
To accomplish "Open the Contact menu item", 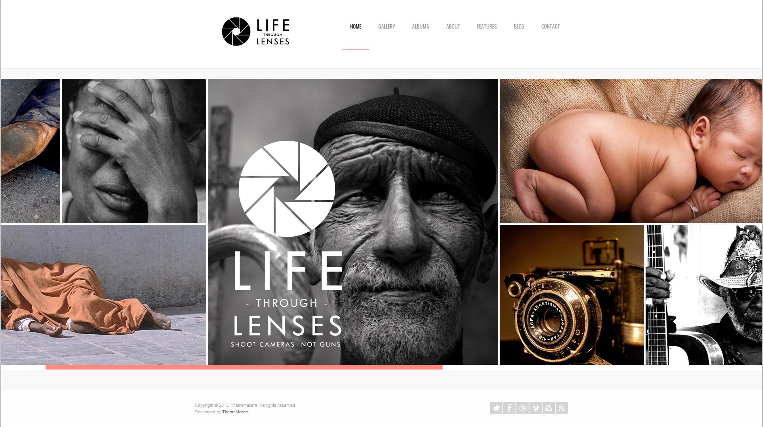I will click(x=550, y=27).
